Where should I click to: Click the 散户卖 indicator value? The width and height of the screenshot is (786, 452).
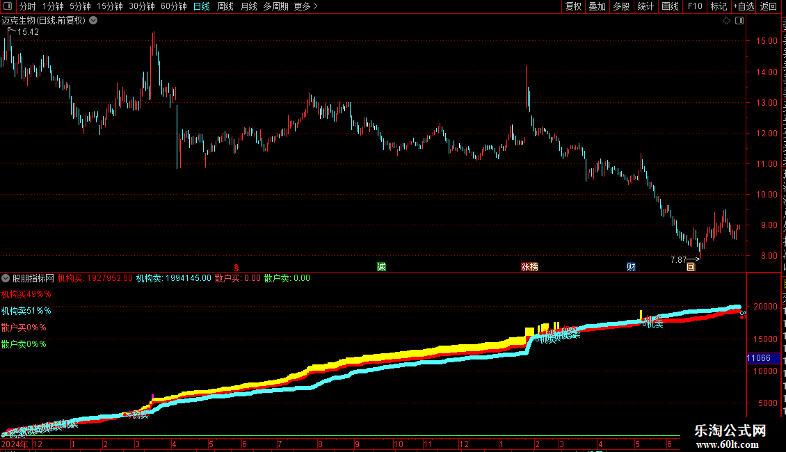287,278
